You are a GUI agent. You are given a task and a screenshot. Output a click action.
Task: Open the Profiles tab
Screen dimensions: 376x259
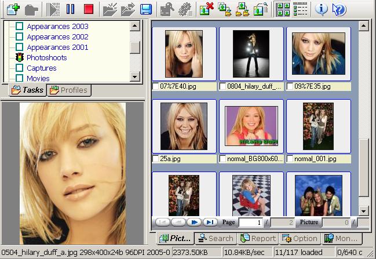68,90
